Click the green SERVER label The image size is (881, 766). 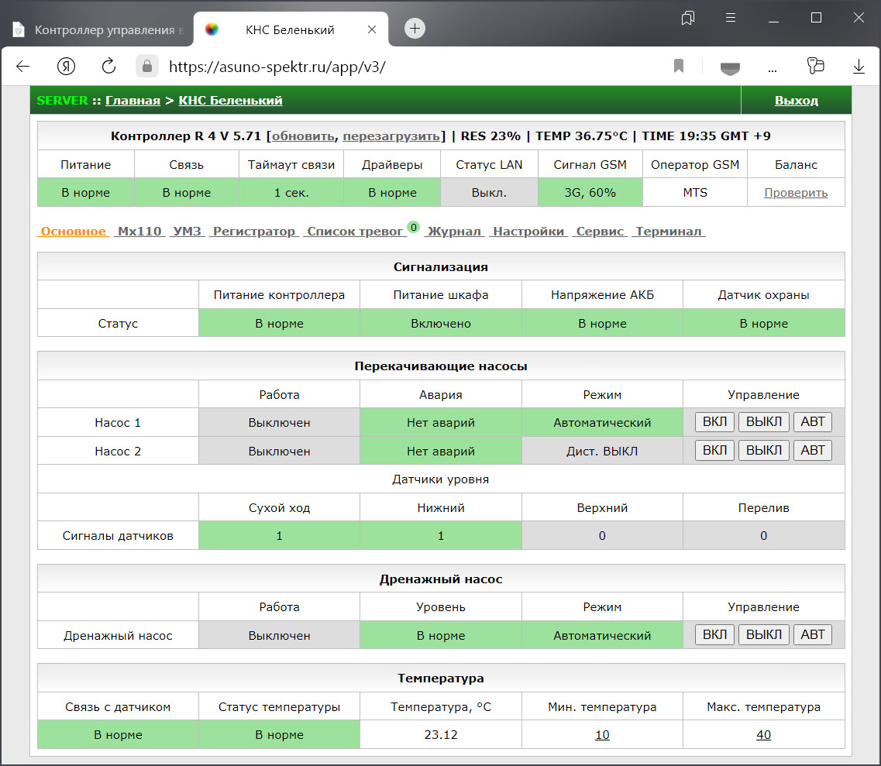pyautogui.click(x=62, y=101)
